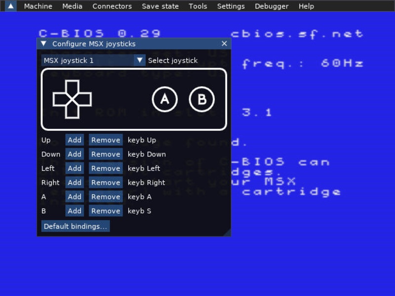This screenshot has width=395, height=296.
Task: Open the Save state menu
Action: 160,6
